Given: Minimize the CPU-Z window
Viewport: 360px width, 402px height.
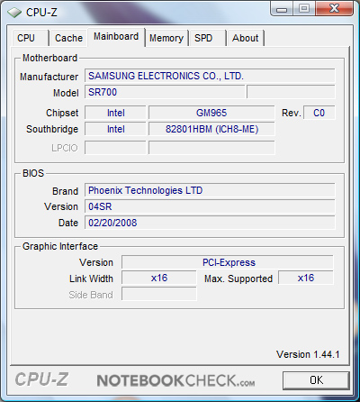Looking at the screenshot, I should (x=282, y=8).
